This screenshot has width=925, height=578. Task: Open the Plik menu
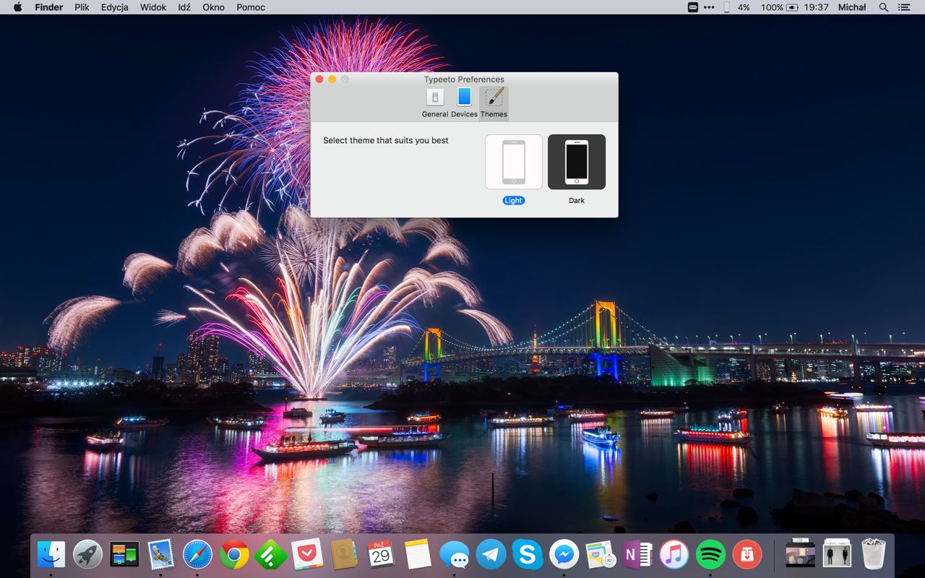pos(82,7)
